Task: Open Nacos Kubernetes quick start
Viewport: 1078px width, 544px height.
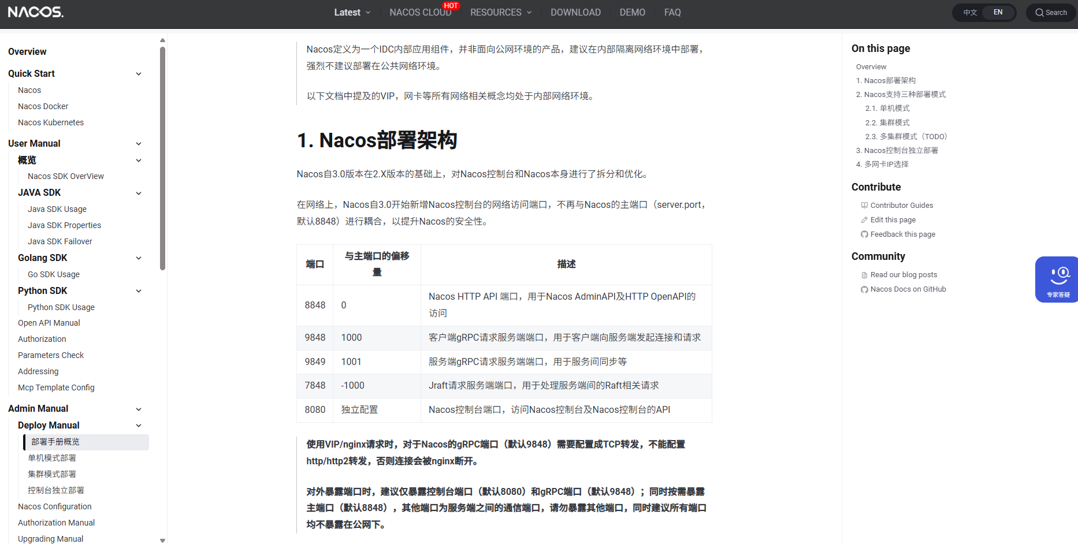Action: 51,122
